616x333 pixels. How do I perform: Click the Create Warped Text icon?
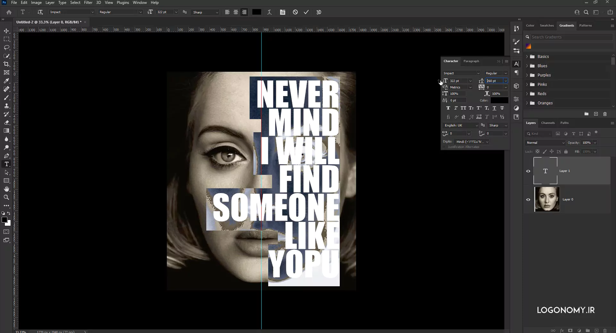click(269, 12)
